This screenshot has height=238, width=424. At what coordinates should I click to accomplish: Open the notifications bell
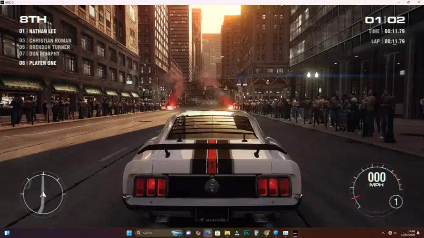click(418, 233)
